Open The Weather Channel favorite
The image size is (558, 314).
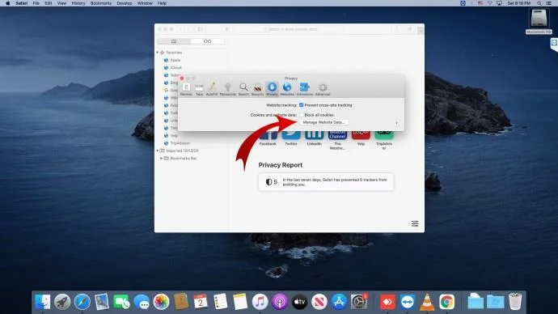tap(337, 140)
